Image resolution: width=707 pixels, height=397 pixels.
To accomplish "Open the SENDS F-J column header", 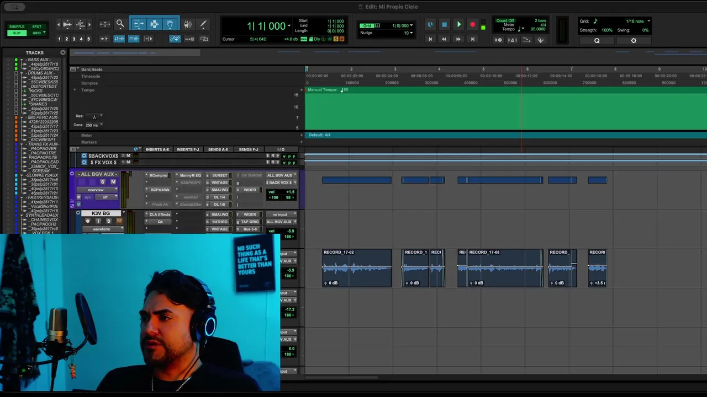I will [x=249, y=149].
